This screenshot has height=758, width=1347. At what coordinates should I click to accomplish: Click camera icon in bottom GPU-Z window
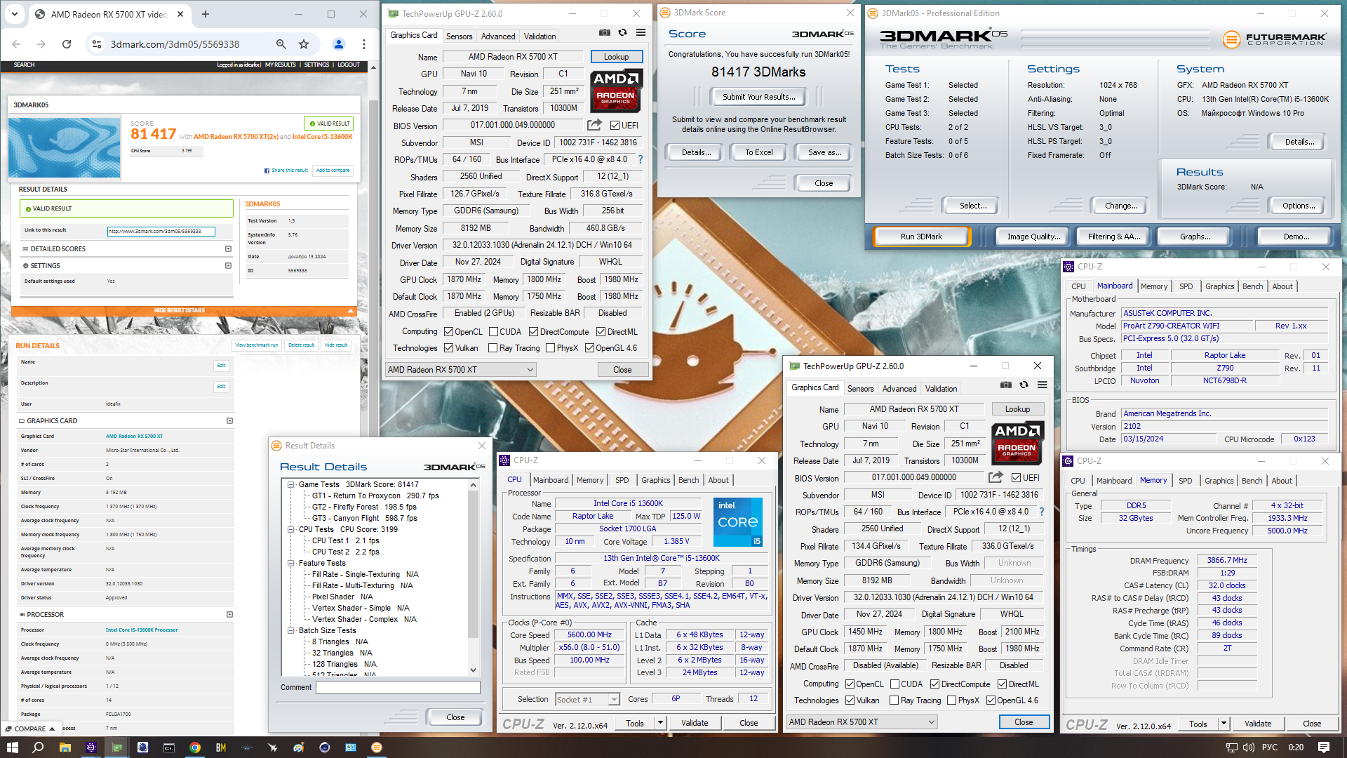[x=1005, y=385]
